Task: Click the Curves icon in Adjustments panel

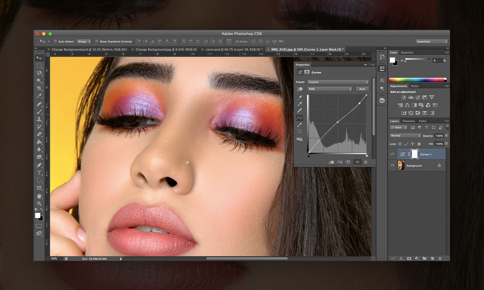Action: (x=418, y=98)
